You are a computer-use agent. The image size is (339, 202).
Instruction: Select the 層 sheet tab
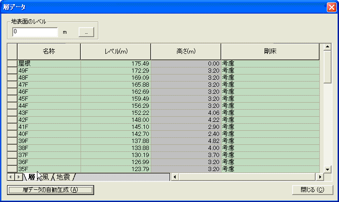31,177
